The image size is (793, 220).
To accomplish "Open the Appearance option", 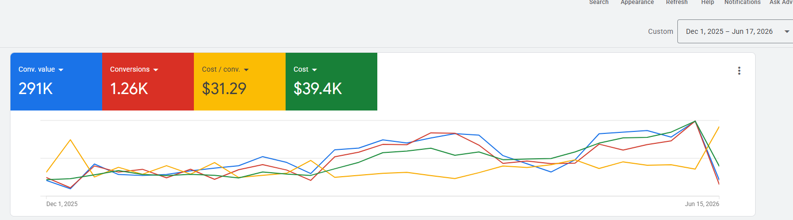I will coord(637,2).
